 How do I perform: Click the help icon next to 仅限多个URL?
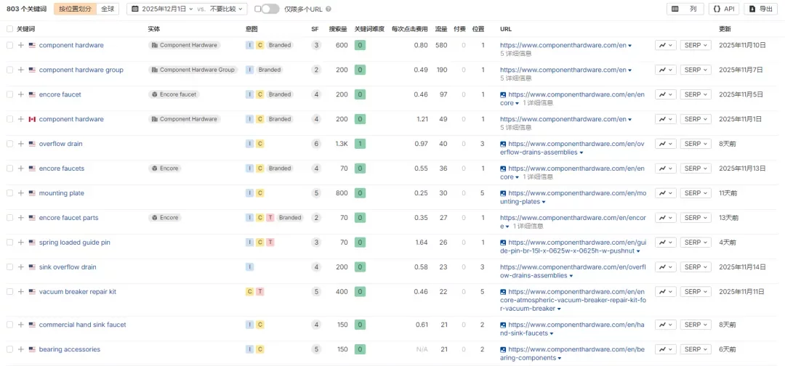click(329, 9)
